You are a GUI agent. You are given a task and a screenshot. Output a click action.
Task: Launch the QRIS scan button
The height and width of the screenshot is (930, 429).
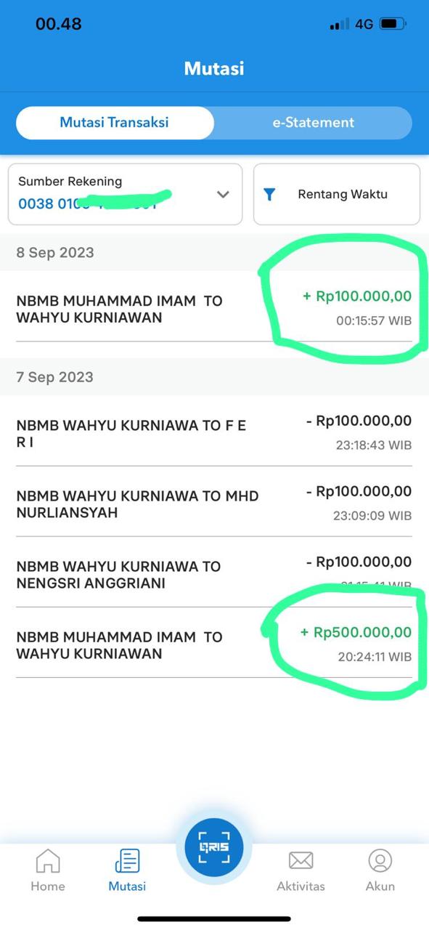(214, 847)
